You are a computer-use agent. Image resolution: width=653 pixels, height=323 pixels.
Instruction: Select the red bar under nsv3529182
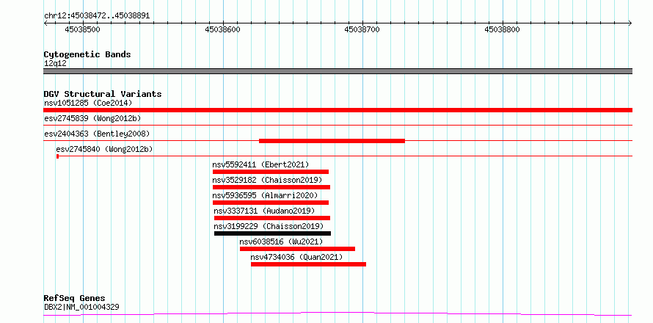[x=271, y=187]
